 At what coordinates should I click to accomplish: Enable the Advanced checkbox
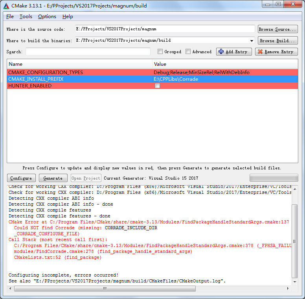(188, 52)
